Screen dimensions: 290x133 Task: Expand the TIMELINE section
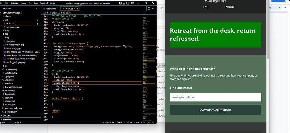[7, 119]
